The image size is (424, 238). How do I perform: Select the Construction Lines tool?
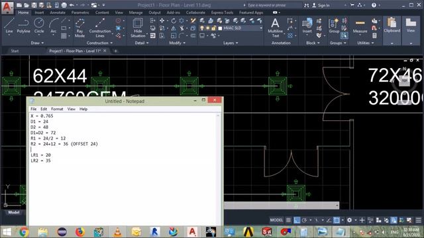100,28
